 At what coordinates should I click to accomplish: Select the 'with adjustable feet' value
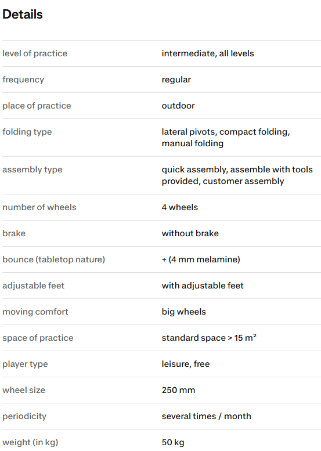(203, 286)
